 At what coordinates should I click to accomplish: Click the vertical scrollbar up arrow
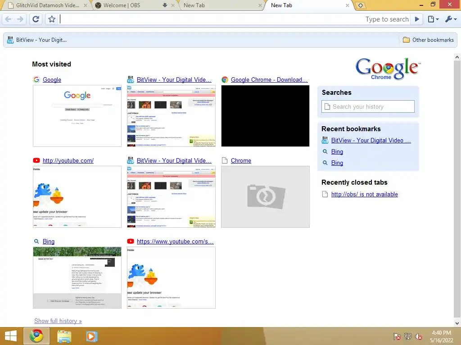pyautogui.click(x=457, y=57)
